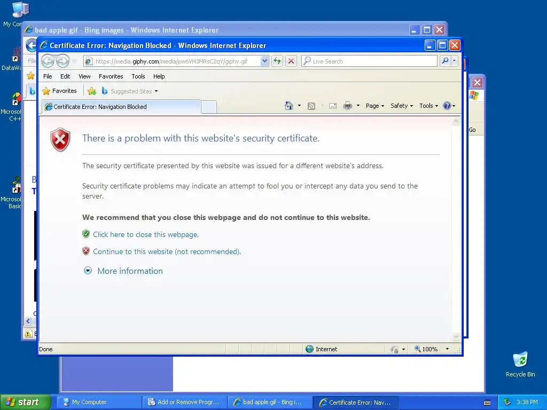
Task: Click 'Click here to close this webpage' link
Action: pos(146,235)
